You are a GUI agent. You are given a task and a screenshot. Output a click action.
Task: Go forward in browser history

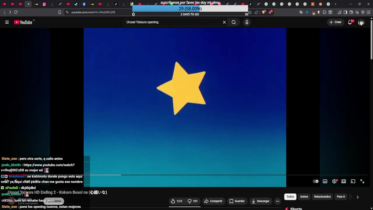point(10,12)
